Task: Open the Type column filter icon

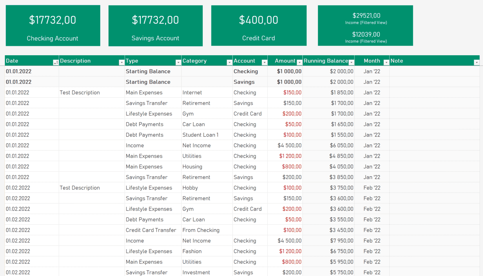Action: pos(178,62)
